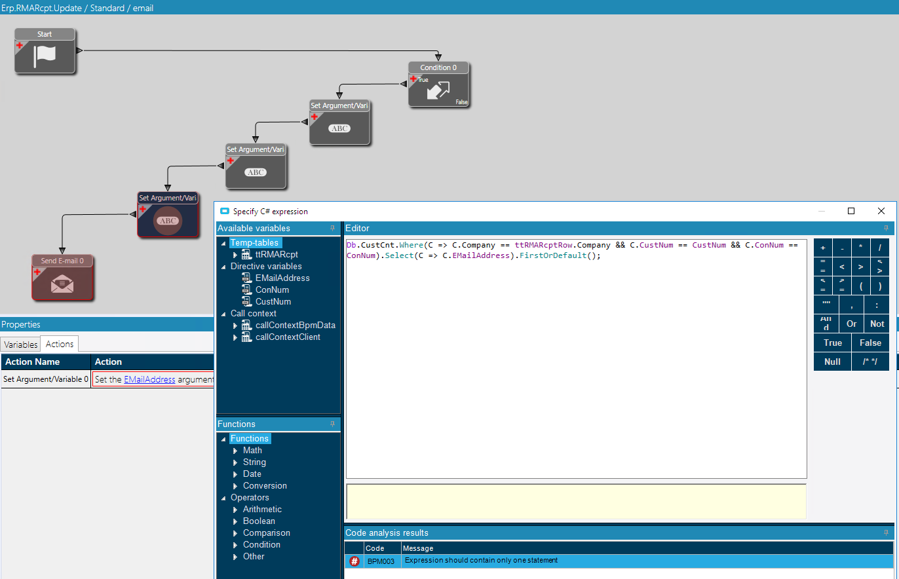Select the Condition operators item
The width and height of the screenshot is (899, 579).
[261, 545]
